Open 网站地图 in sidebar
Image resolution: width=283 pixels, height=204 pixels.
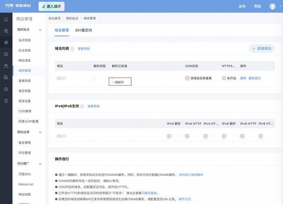click(25, 194)
